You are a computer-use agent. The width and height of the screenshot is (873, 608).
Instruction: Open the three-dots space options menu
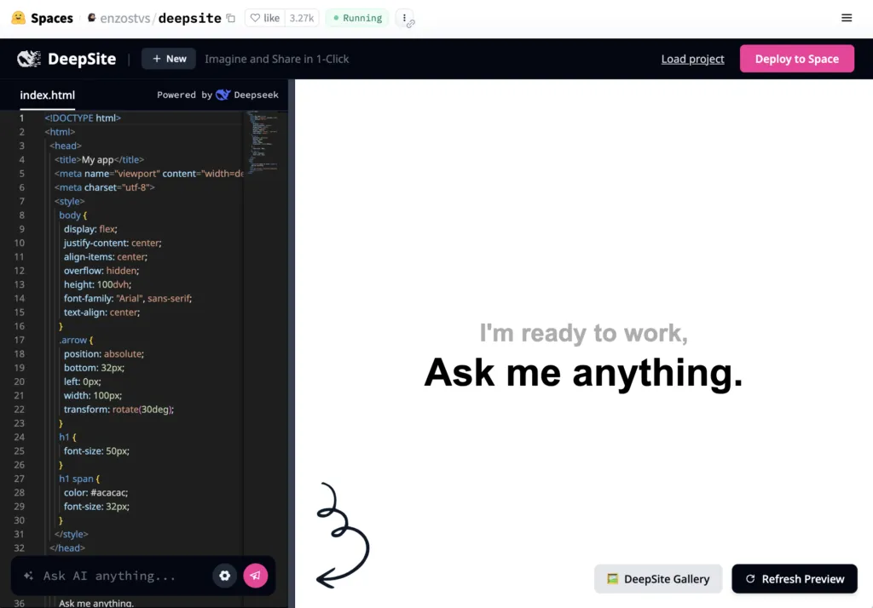tap(405, 18)
